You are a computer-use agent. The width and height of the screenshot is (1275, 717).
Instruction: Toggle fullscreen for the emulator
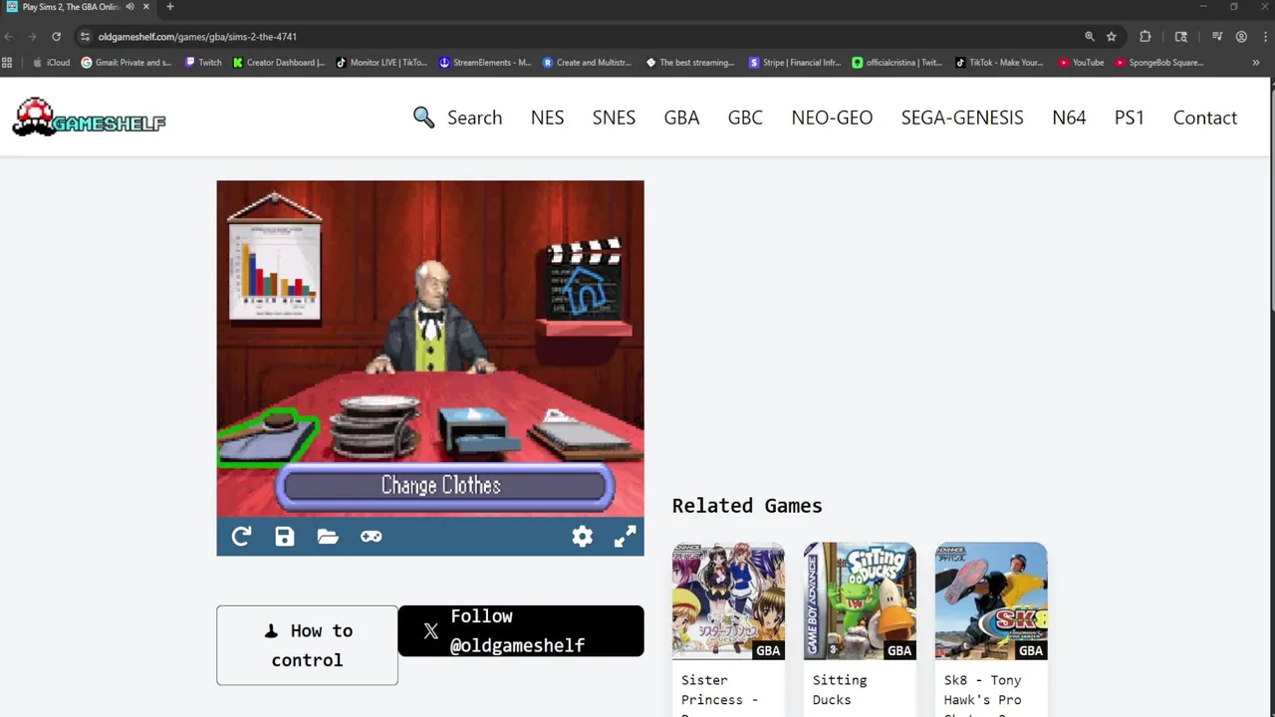coord(625,537)
